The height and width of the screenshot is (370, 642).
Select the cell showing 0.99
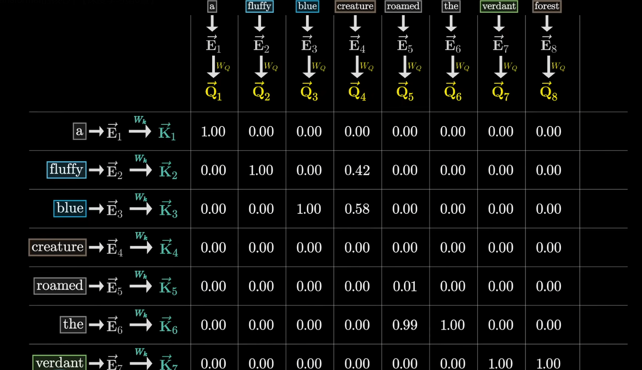click(x=405, y=325)
